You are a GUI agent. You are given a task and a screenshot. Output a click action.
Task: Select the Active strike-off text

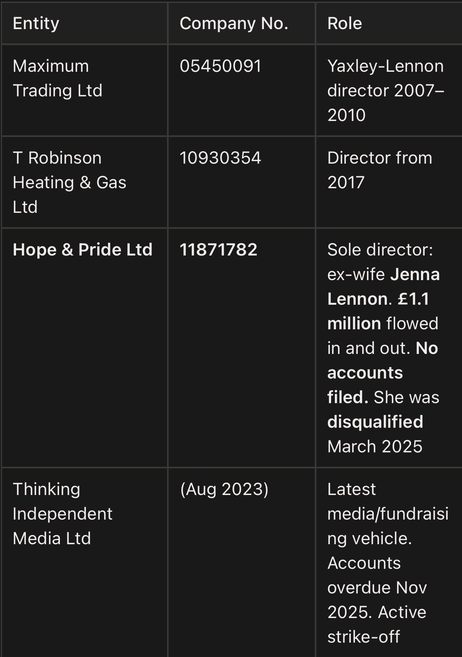(377, 625)
